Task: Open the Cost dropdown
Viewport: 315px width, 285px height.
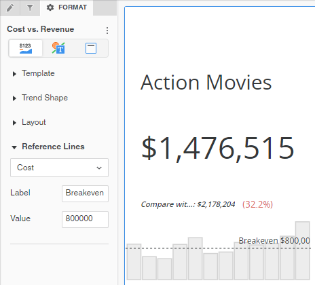Action: point(59,168)
